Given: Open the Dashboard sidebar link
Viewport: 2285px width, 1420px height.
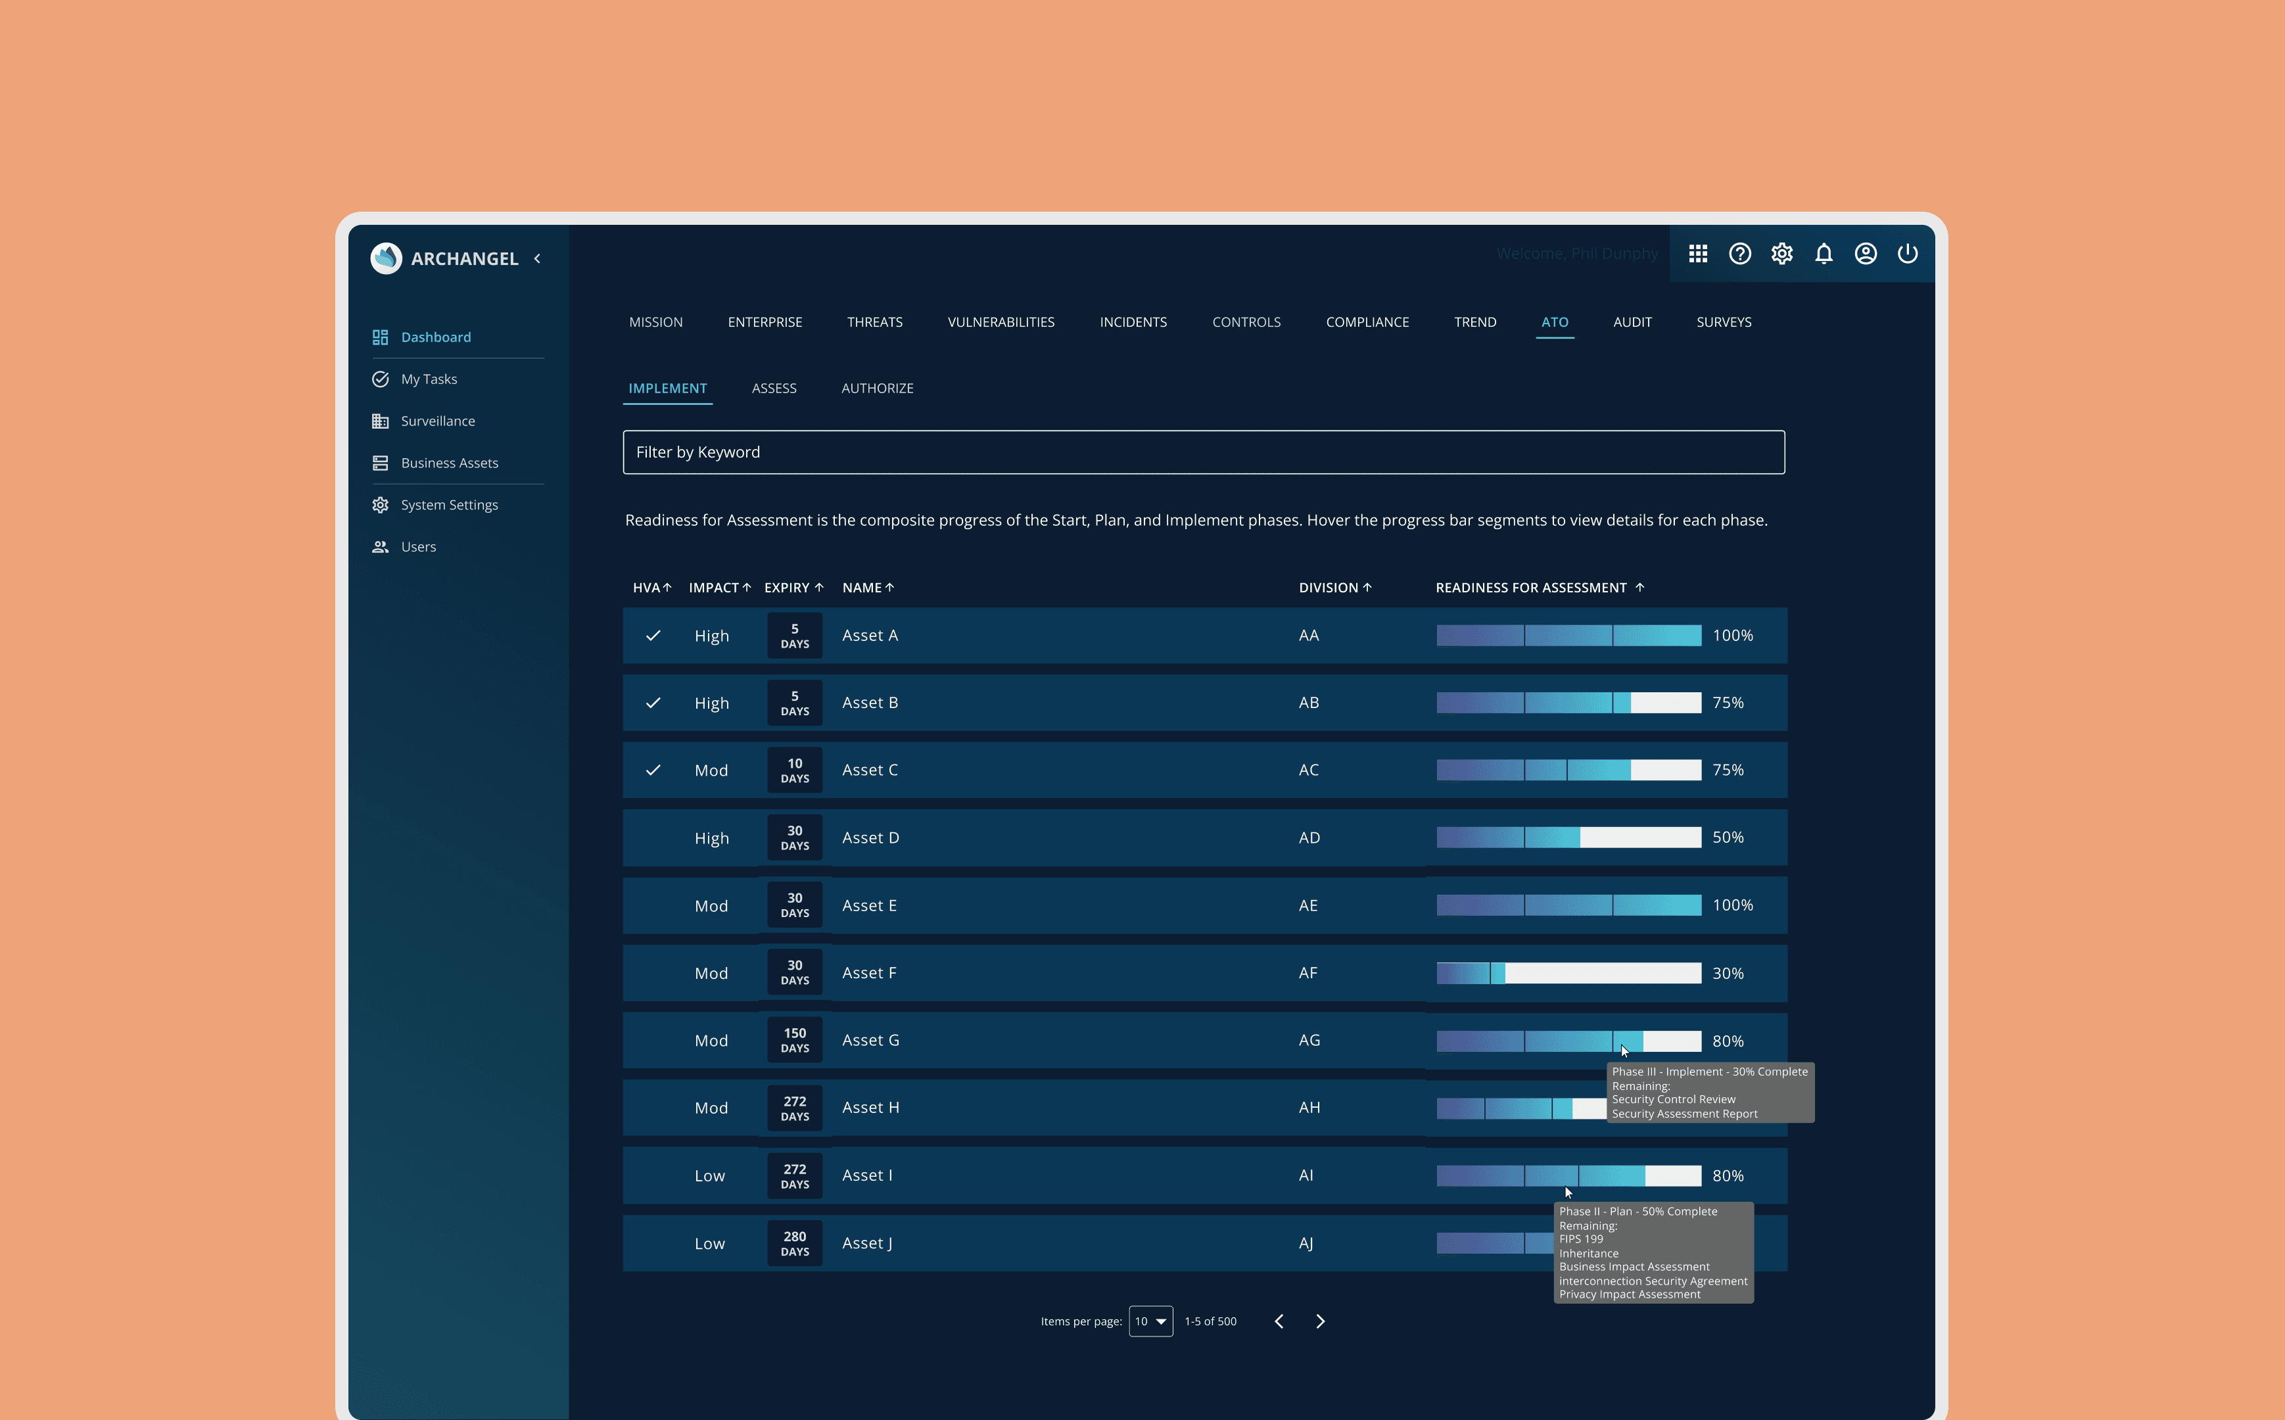Looking at the screenshot, I should [x=436, y=337].
